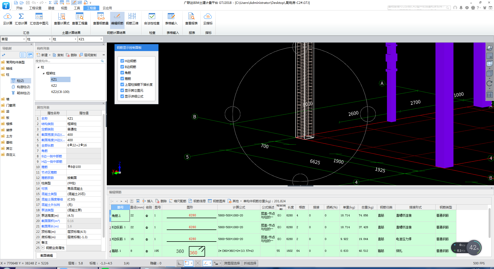Open 缩尺配筋 tool
The width and height of the screenshot is (494, 269).
point(178,201)
